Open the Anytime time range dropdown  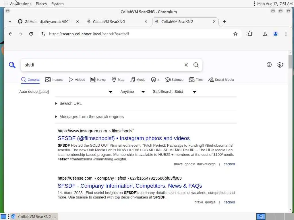click(133, 92)
